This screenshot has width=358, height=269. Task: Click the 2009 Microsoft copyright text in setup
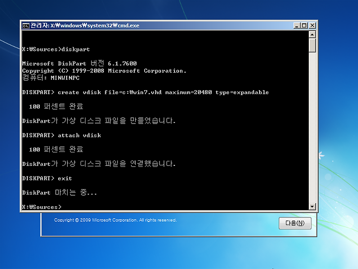115,220
